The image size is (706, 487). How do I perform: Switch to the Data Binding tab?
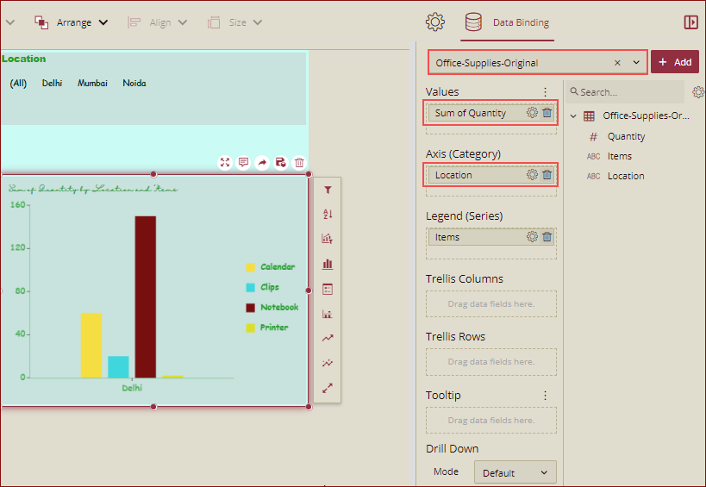click(x=508, y=22)
